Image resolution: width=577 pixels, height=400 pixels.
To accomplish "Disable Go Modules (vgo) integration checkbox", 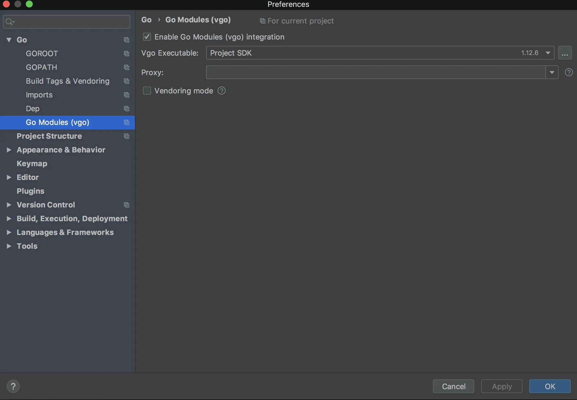I will pyautogui.click(x=147, y=37).
